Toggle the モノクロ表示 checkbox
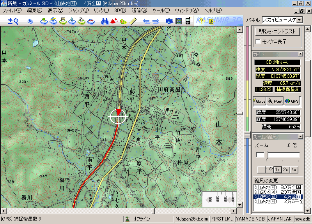This screenshot has height=224, width=312. (x=258, y=42)
